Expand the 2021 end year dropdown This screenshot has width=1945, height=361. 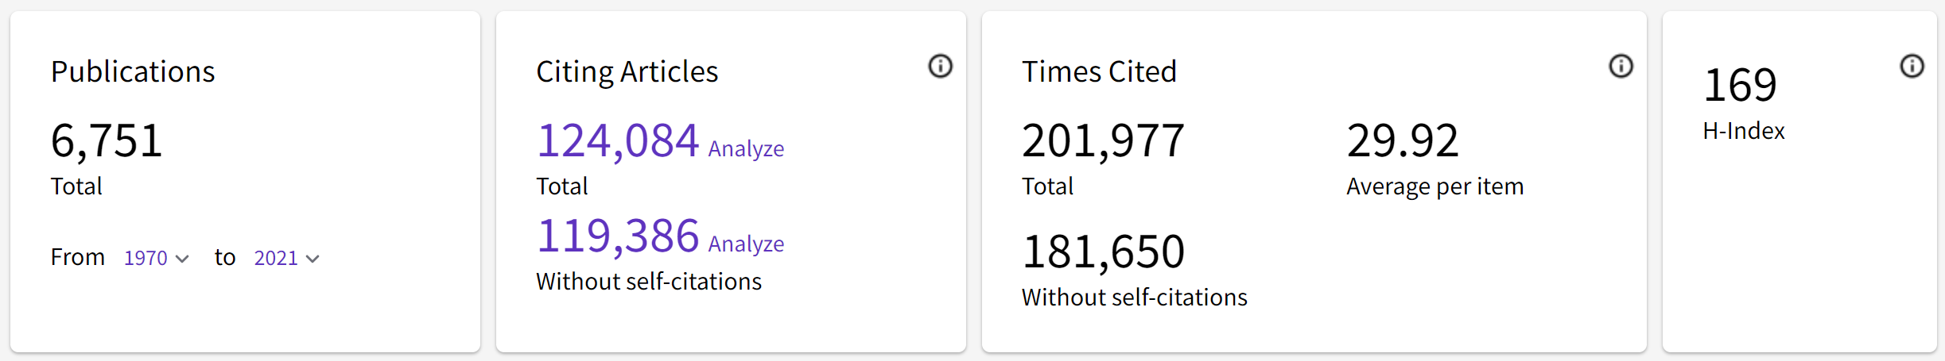286,258
